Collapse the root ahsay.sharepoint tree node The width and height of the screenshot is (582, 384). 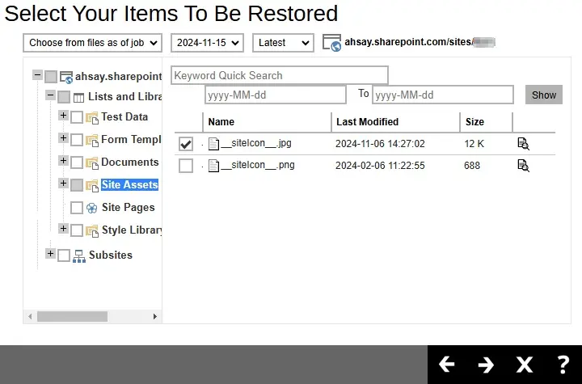(x=37, y=74)
